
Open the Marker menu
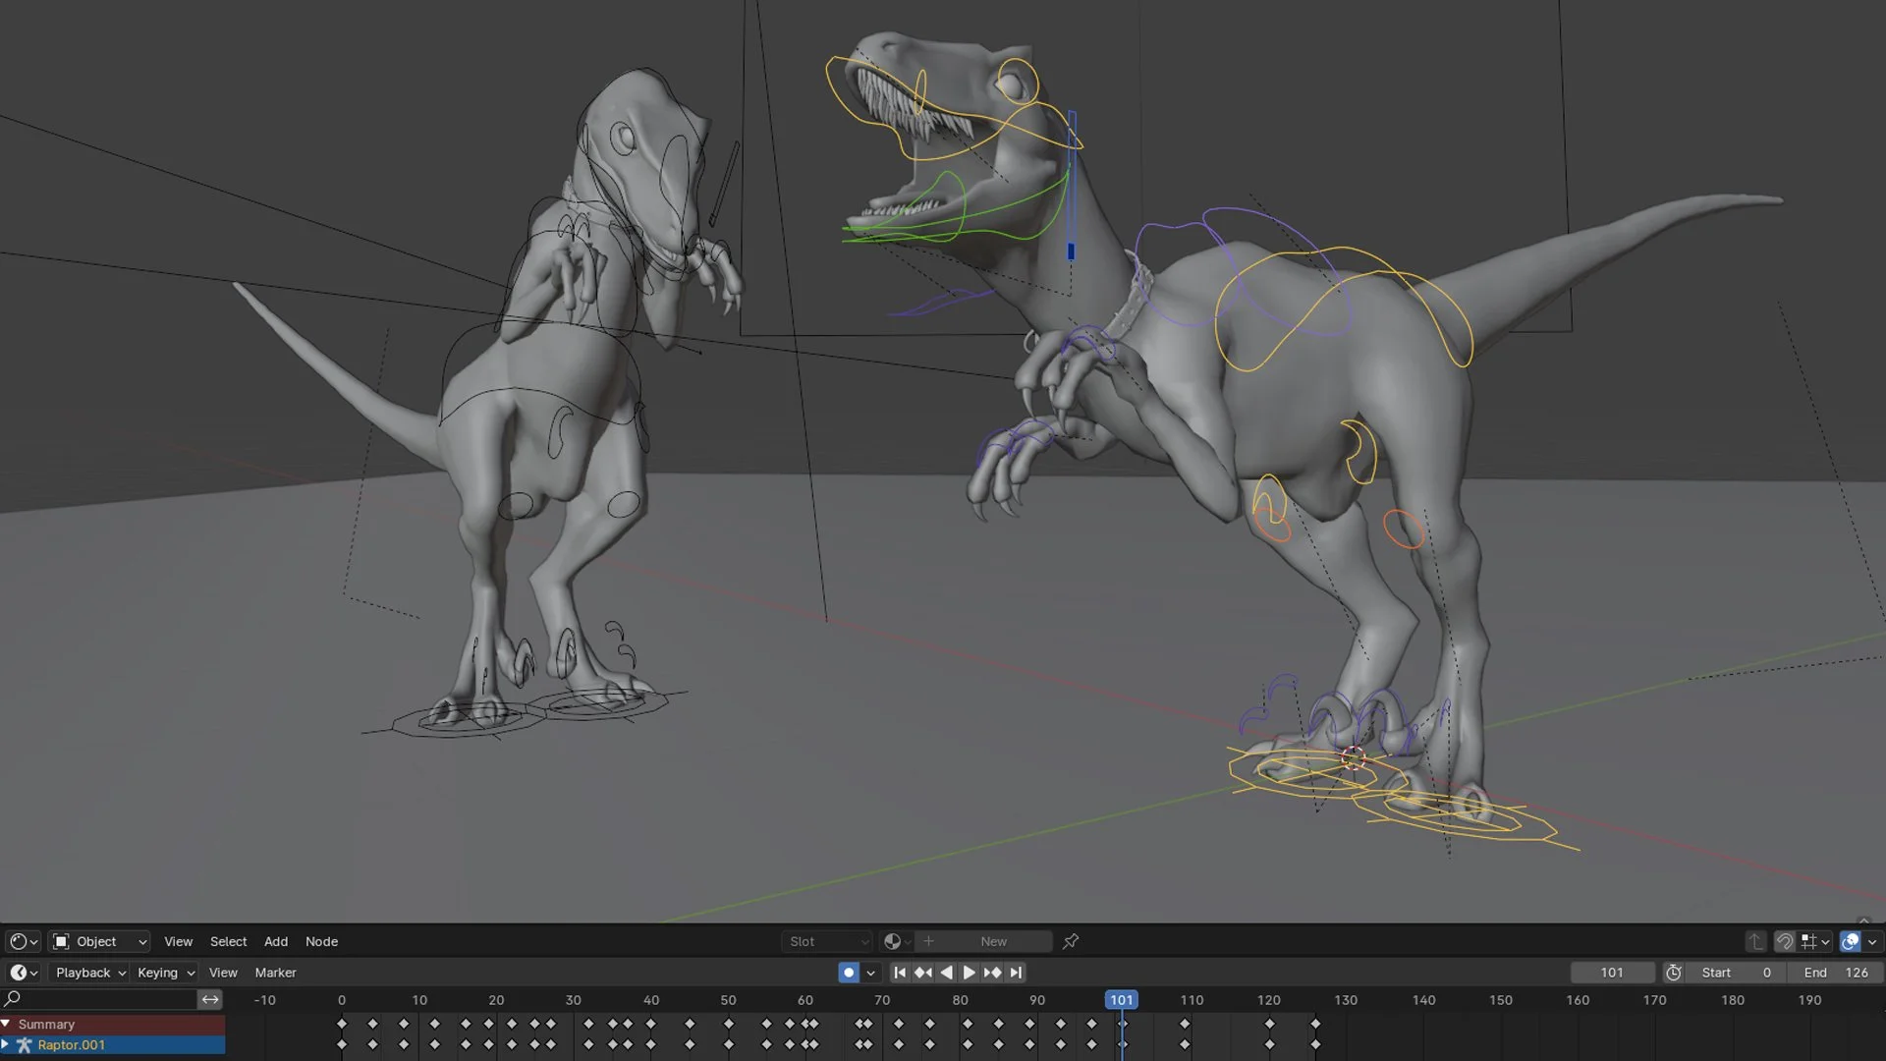[275, 973]
